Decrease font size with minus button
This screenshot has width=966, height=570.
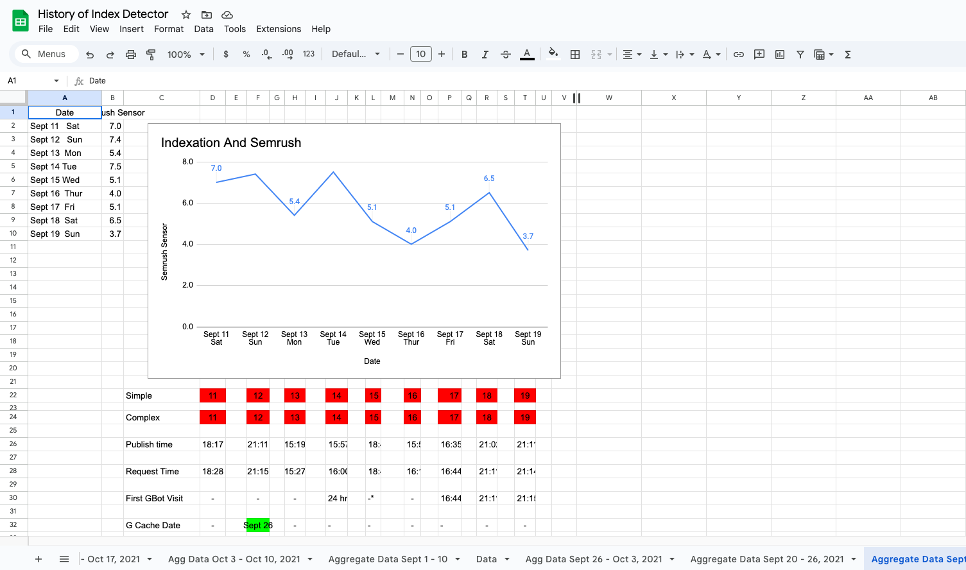(x=401, y=55)
